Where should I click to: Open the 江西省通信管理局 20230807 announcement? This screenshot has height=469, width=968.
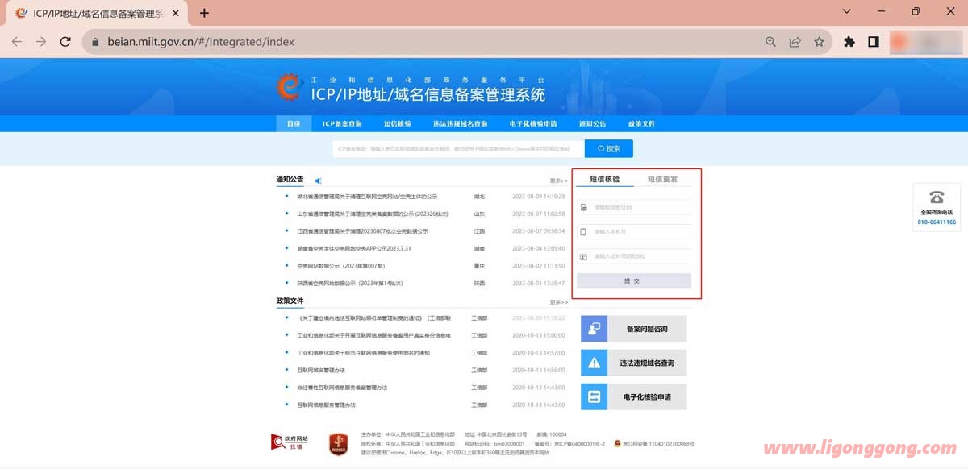362,231
